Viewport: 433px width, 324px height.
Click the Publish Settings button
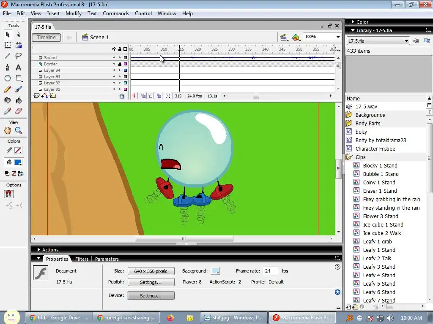point(151,282)
